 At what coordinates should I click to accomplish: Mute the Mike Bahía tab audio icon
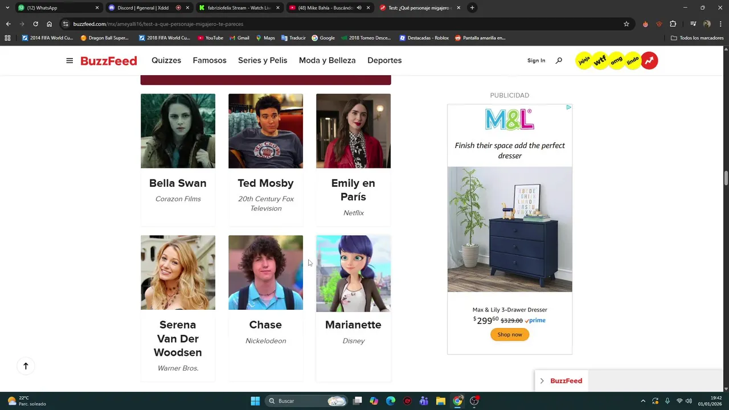[359, 8]
